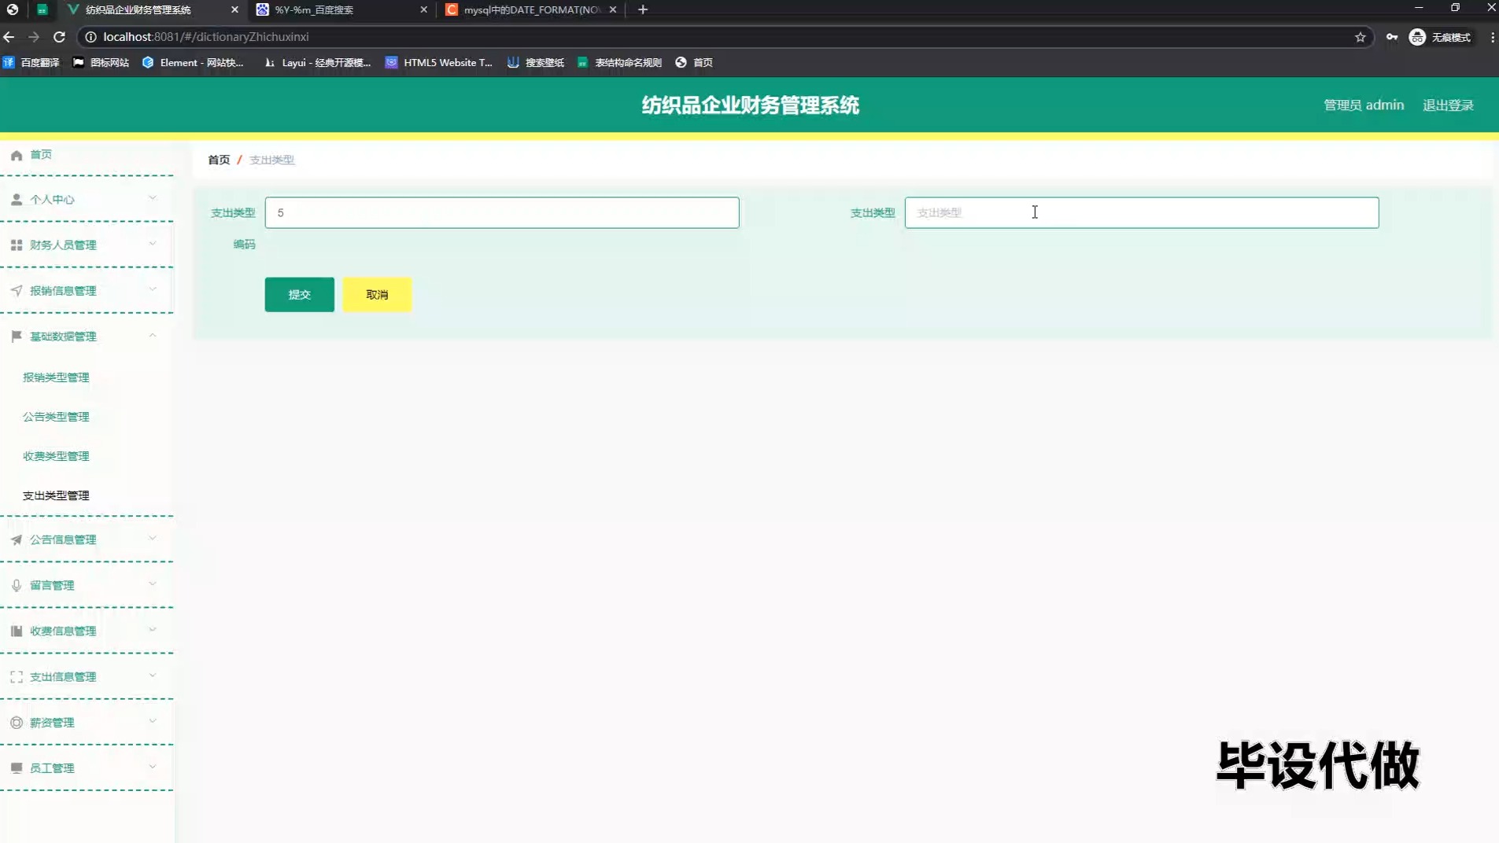Click the site info icon before localhost URL
The height and width of the screenshot is (843, 1499).
[90, 37]
